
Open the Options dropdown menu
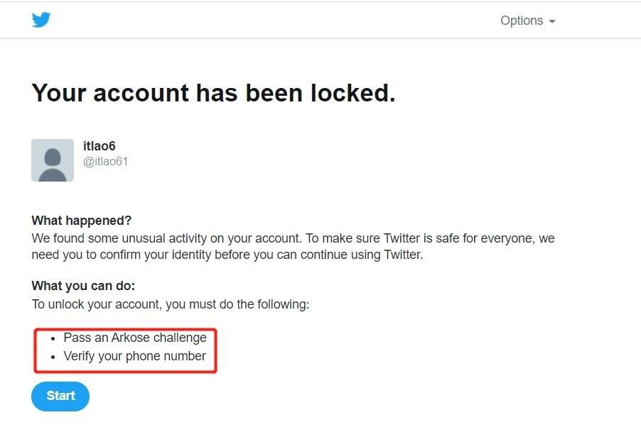click(527, 21)
